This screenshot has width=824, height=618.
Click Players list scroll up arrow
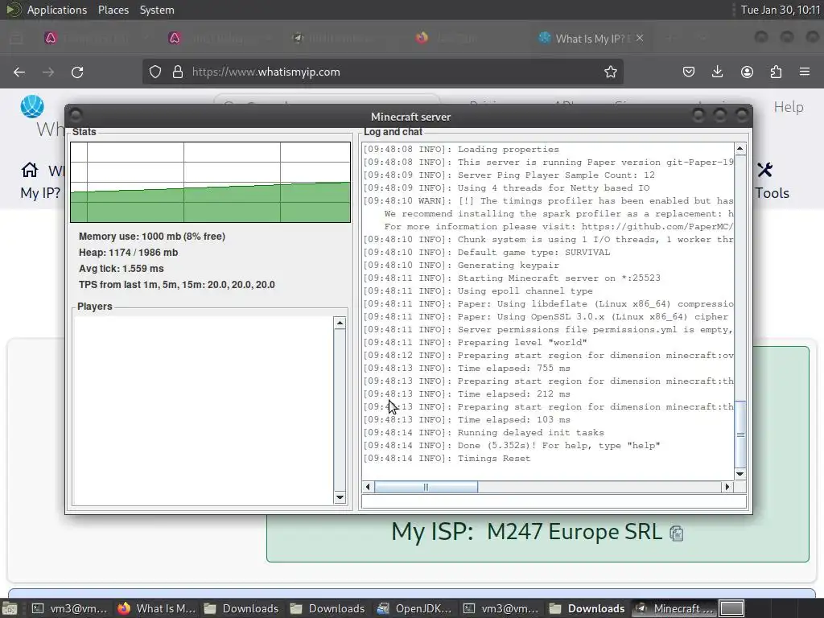click(x=340, y=323)
